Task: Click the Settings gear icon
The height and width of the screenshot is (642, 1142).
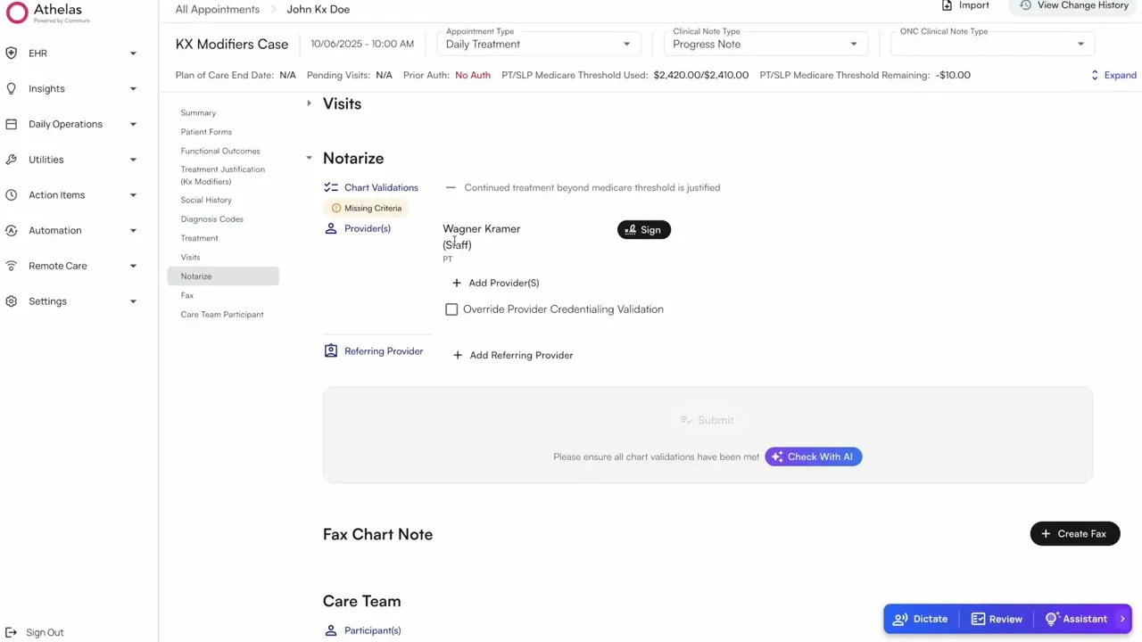Action: click(12, 301)
